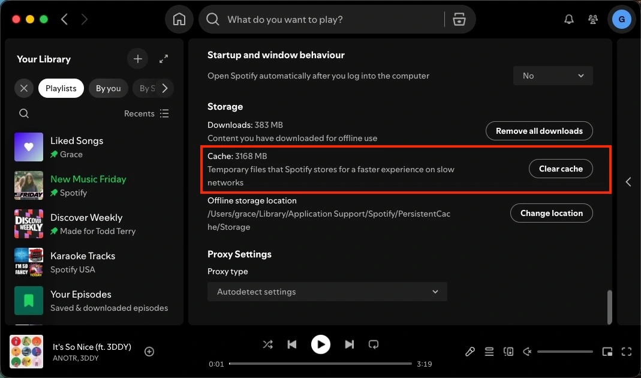The image size is (641, 378).
Task: Enter full screen player view
Action: point(627,352)
